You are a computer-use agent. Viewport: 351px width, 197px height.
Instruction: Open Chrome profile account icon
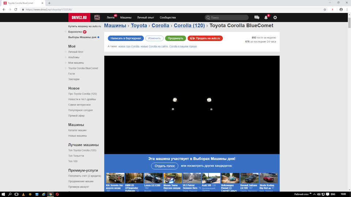coord(341,9)
